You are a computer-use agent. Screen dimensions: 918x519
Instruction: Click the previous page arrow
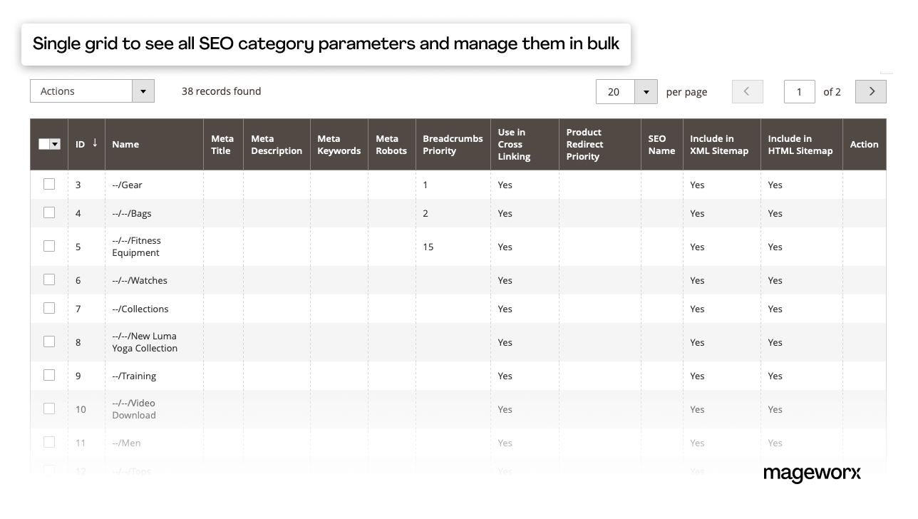[x=747, y=91]
